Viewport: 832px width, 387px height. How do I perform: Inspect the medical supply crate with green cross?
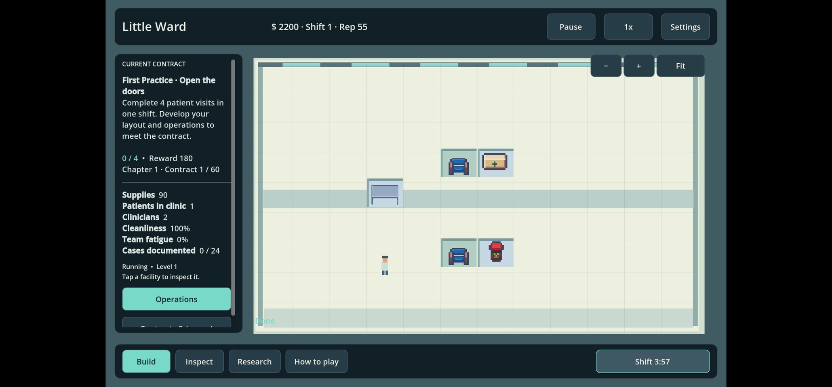[x=495, y=163]
